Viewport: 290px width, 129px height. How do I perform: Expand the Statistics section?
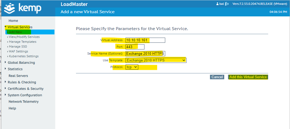5,69
